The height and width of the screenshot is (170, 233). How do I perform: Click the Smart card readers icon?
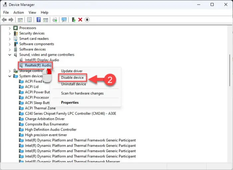[x=15, y=39]
